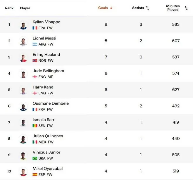Click the Norway flag icon
Image resolution: width=193 pixels, height=180 pixels.
point(35,60)
